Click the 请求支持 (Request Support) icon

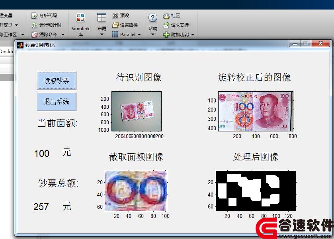coord(166,25)
